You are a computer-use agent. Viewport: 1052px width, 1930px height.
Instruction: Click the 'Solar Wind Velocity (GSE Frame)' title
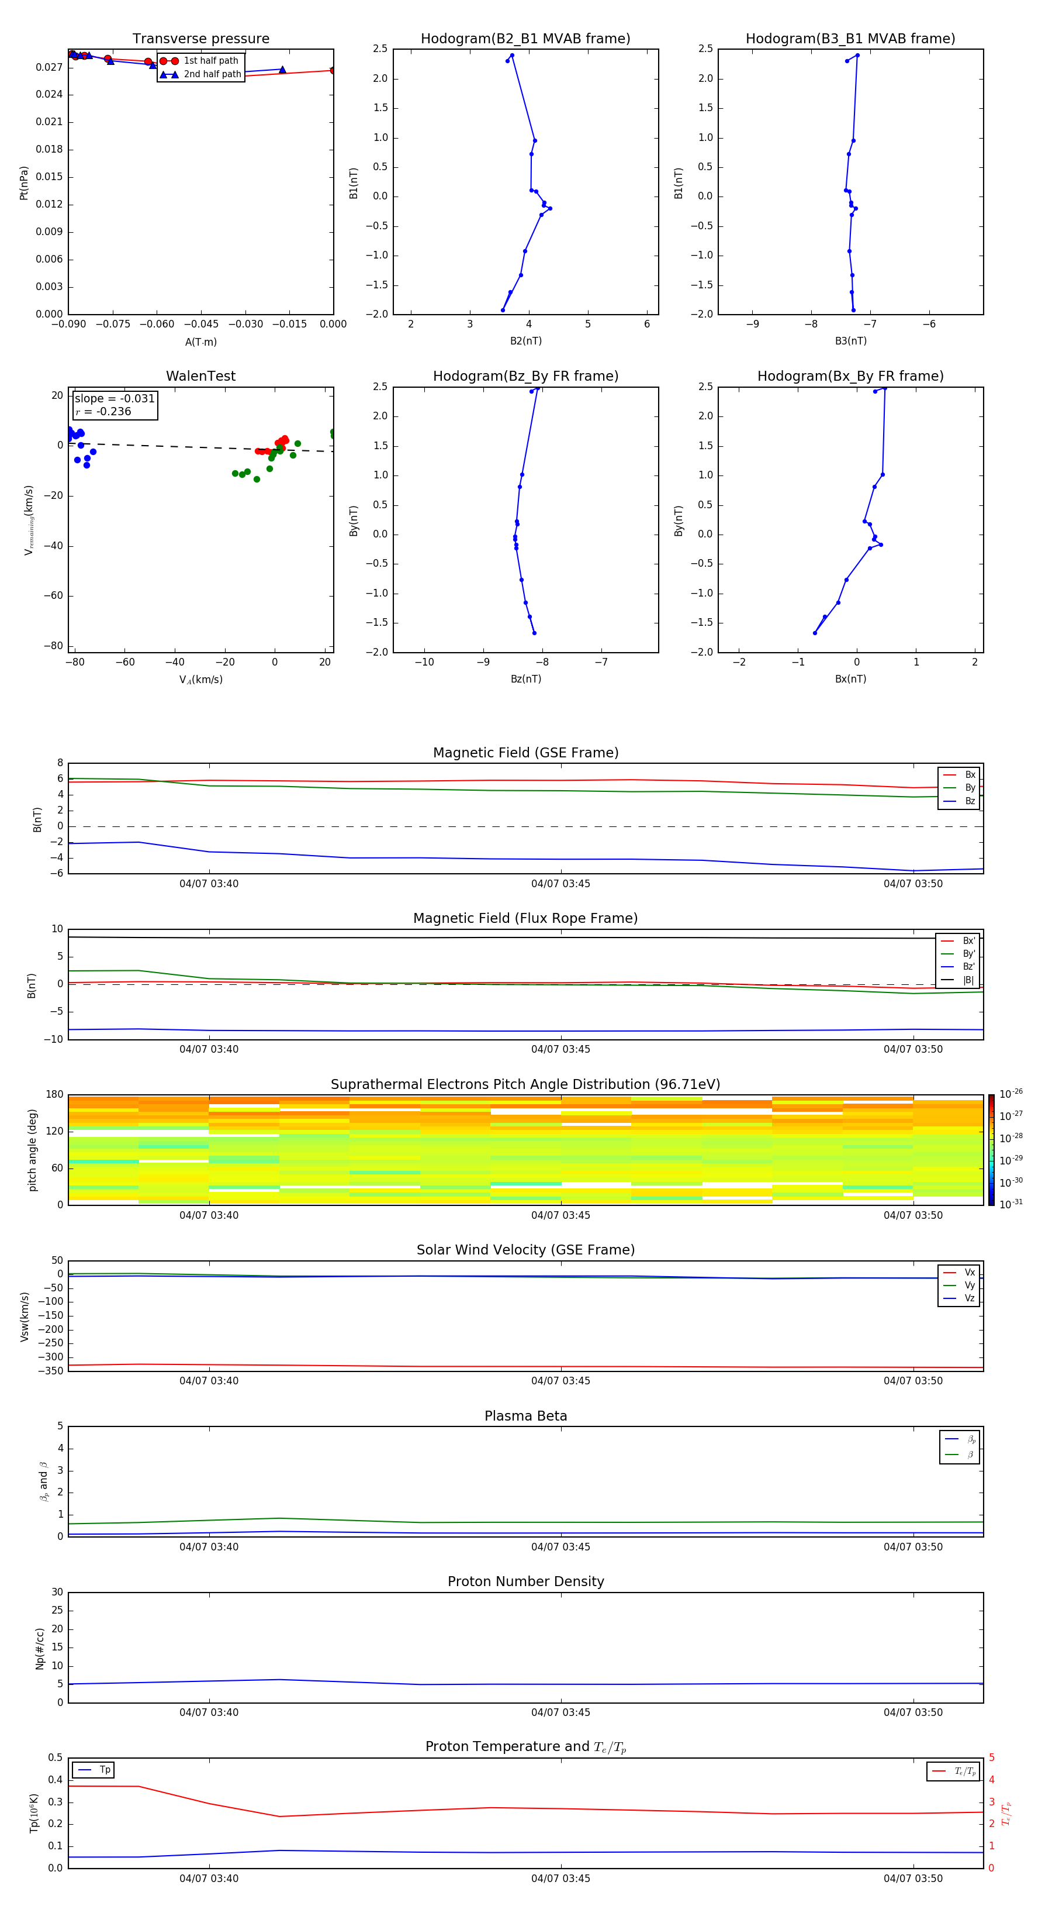pos(525,1250)
